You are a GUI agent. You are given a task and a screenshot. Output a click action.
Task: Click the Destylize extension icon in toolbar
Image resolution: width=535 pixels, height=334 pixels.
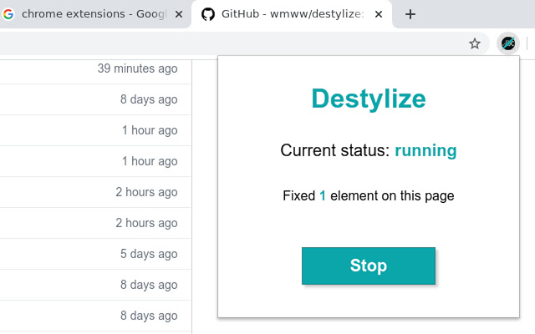click(508, 43)
